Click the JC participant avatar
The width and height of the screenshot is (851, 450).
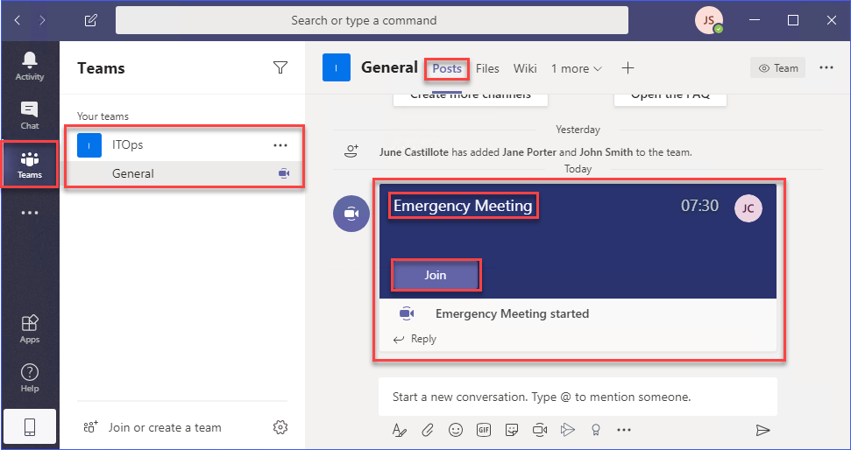click(x=748, y=208)
